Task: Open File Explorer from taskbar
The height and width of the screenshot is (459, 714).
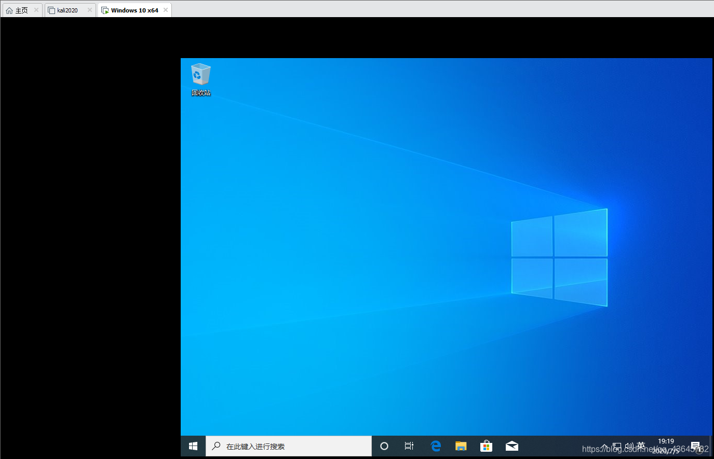Action: click(461, 446)
